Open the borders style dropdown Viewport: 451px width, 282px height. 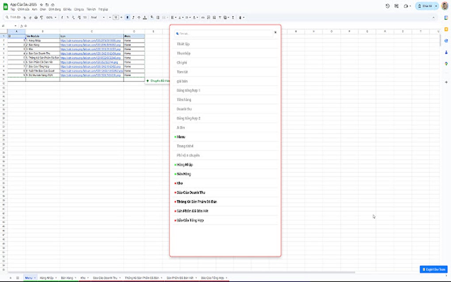click(158, 18)
